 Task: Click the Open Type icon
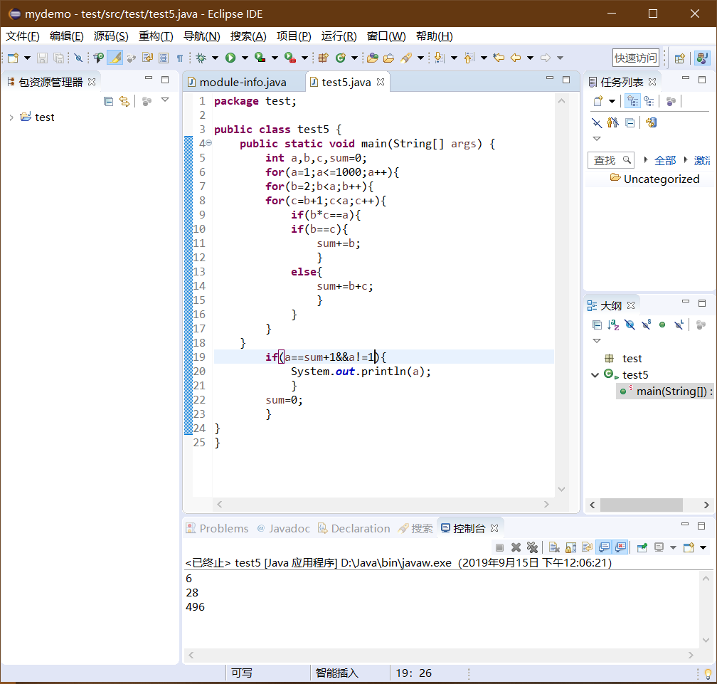pos(373,58)
